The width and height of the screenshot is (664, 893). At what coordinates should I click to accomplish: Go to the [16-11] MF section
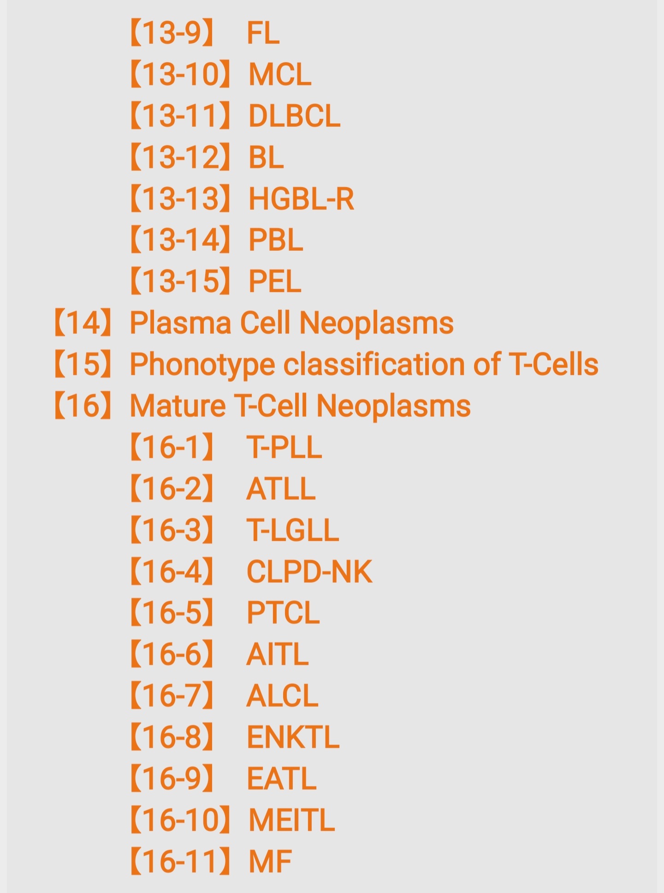point(210,862)
